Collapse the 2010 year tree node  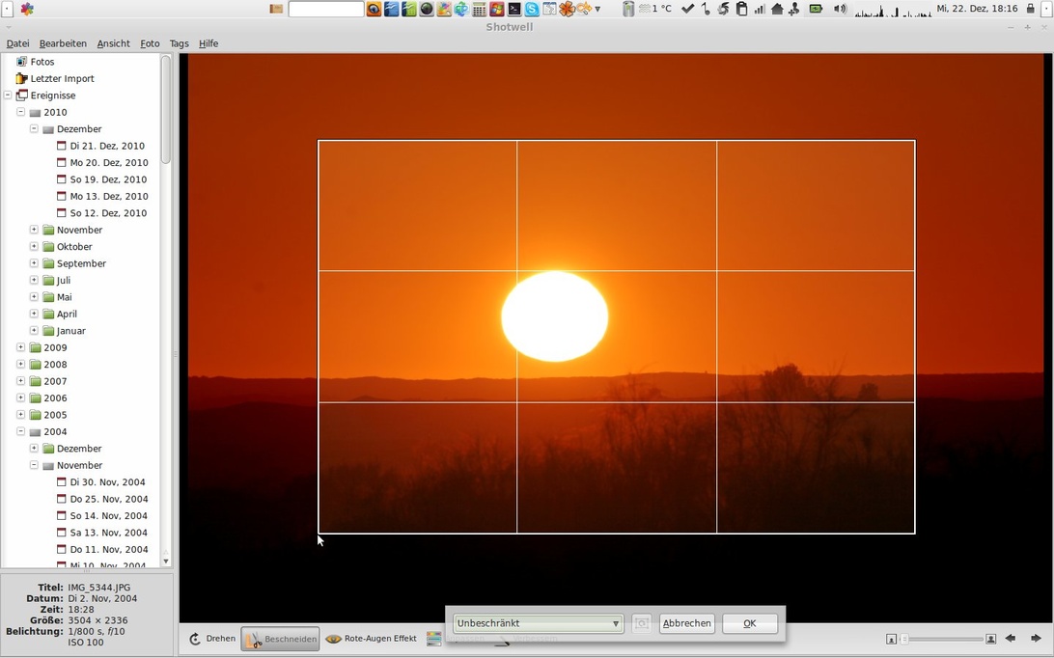click(x=20, y=112)
